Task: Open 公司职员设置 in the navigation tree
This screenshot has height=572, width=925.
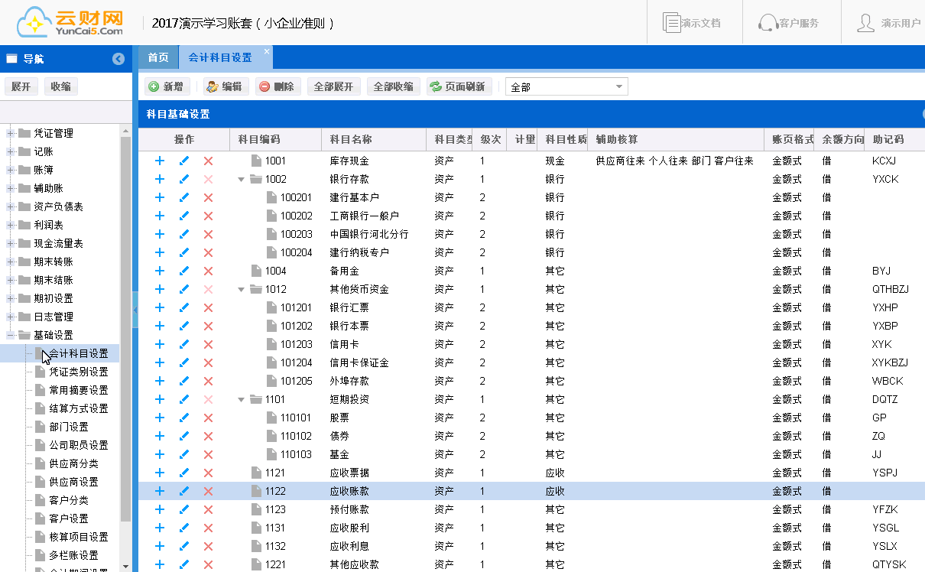Action: pyautogui.click(x=79, y=445)
